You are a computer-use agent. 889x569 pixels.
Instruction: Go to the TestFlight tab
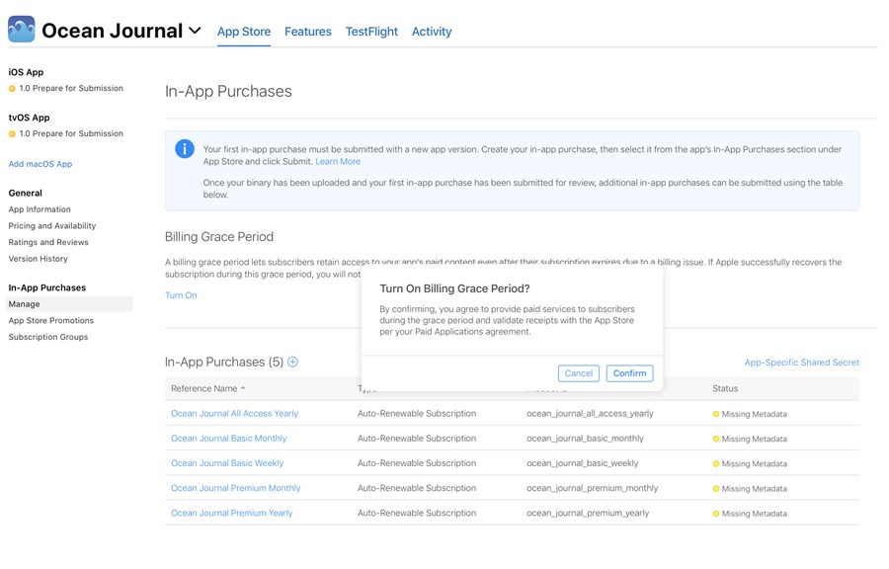(x=372, y=32)
